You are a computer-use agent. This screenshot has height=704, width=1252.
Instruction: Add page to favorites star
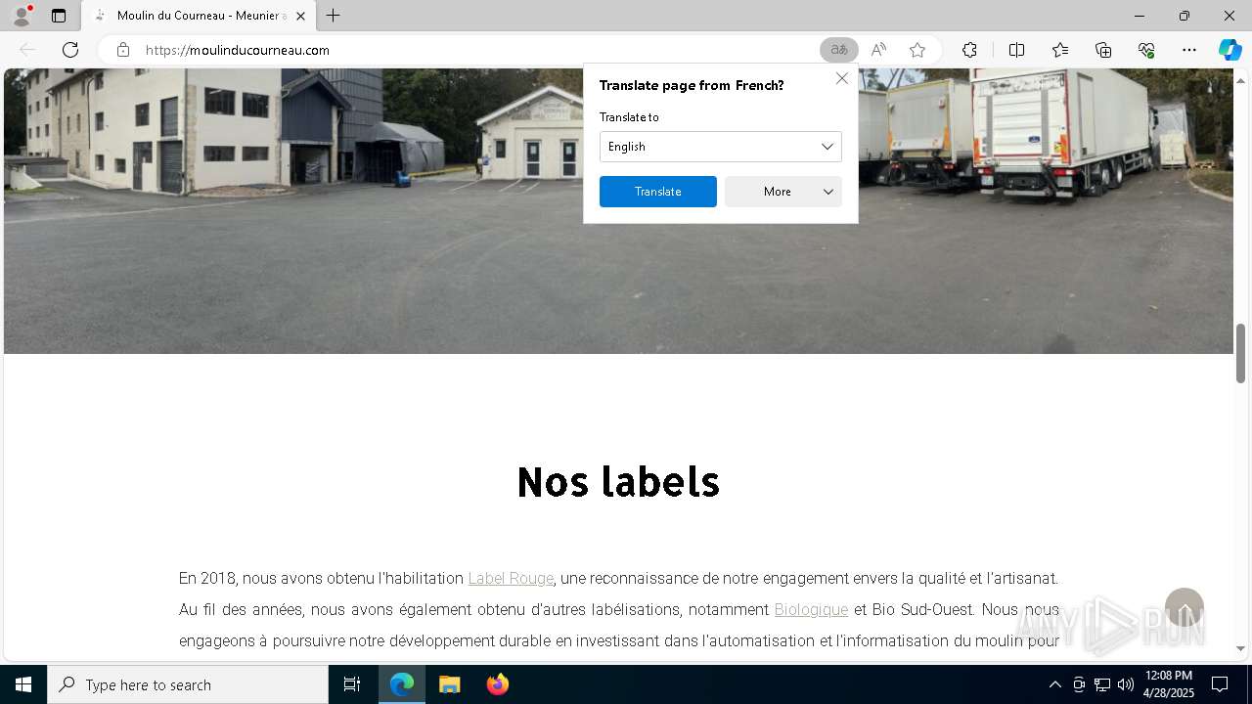(x=917, y=50)
